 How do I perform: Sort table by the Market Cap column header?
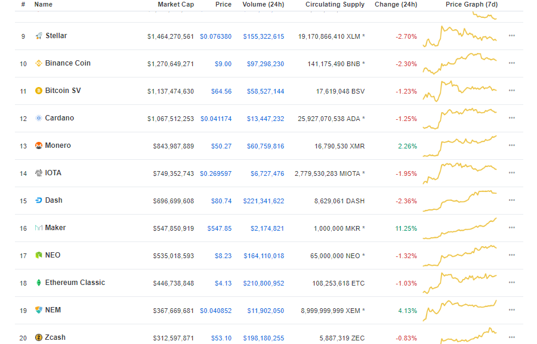175,4
